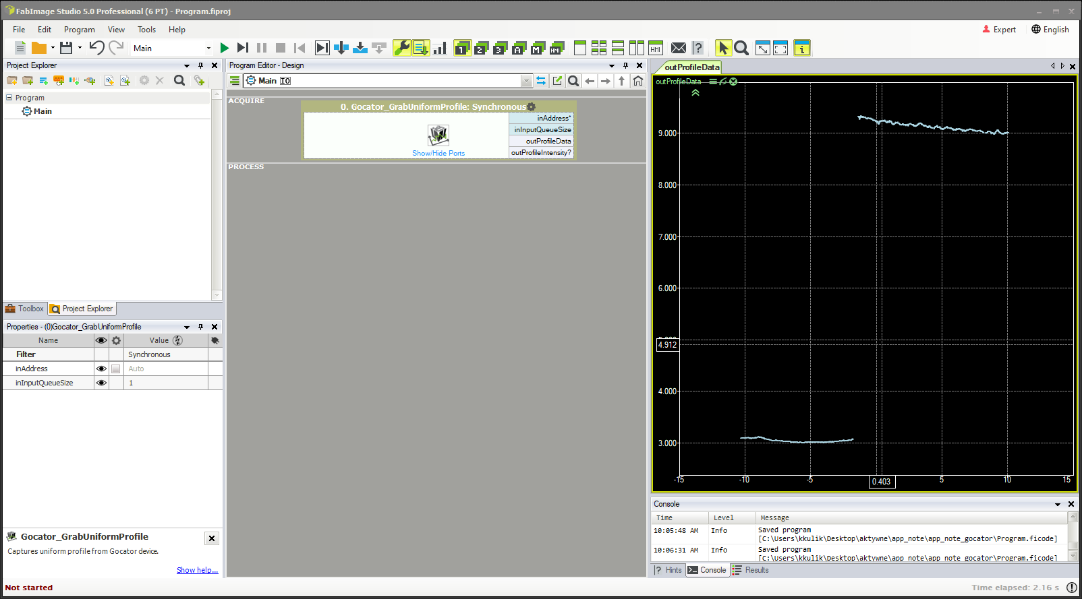The image size is (1082, 599).
Task: Open the Program menu
Action: click(x=80, y=30)
